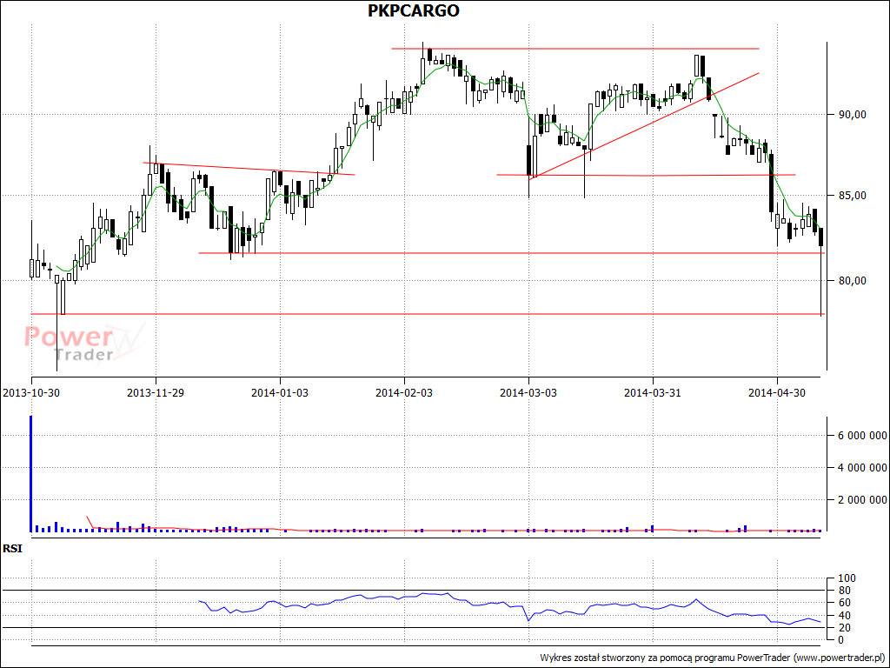Click the 80,00 price axis label
The image size is (890, 668).
852,281
